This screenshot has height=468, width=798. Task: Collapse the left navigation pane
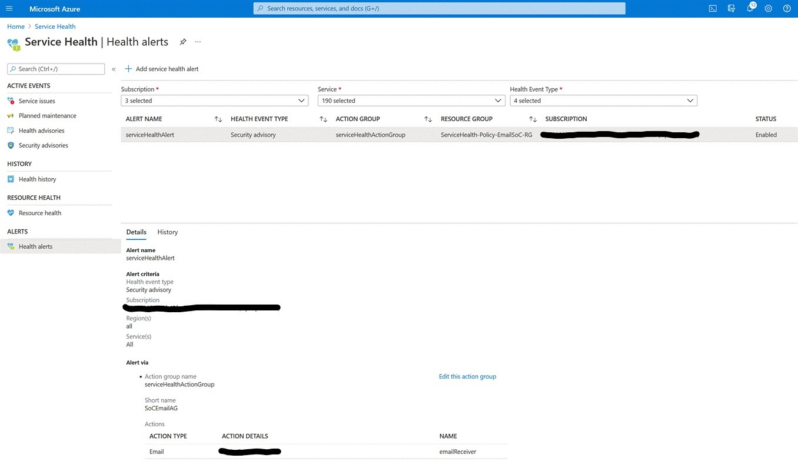(x=114, y=69)
